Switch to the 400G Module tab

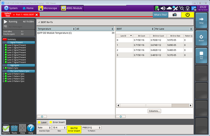tap(71, 8)
